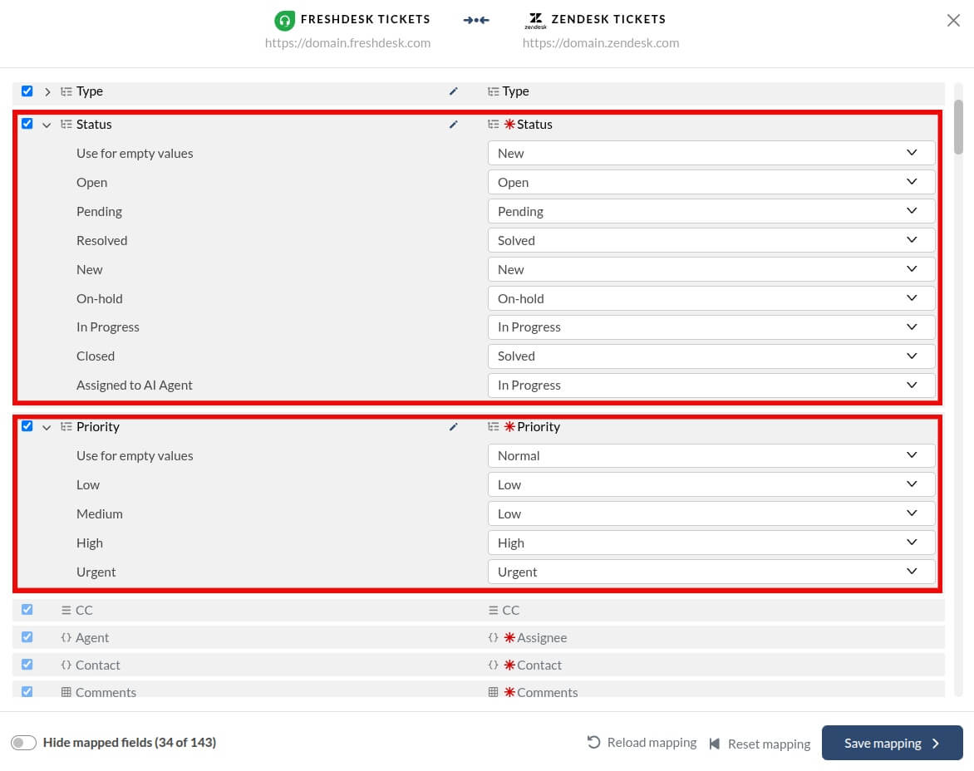Image resolution: width=974 pixels, height=771 pixels.
Task: Open the domain.freshdesk.com URL
Action: point(347,43)
